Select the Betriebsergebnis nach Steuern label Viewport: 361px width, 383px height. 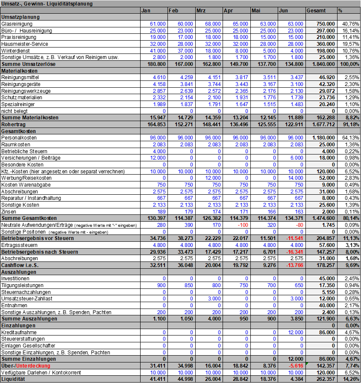40,252
